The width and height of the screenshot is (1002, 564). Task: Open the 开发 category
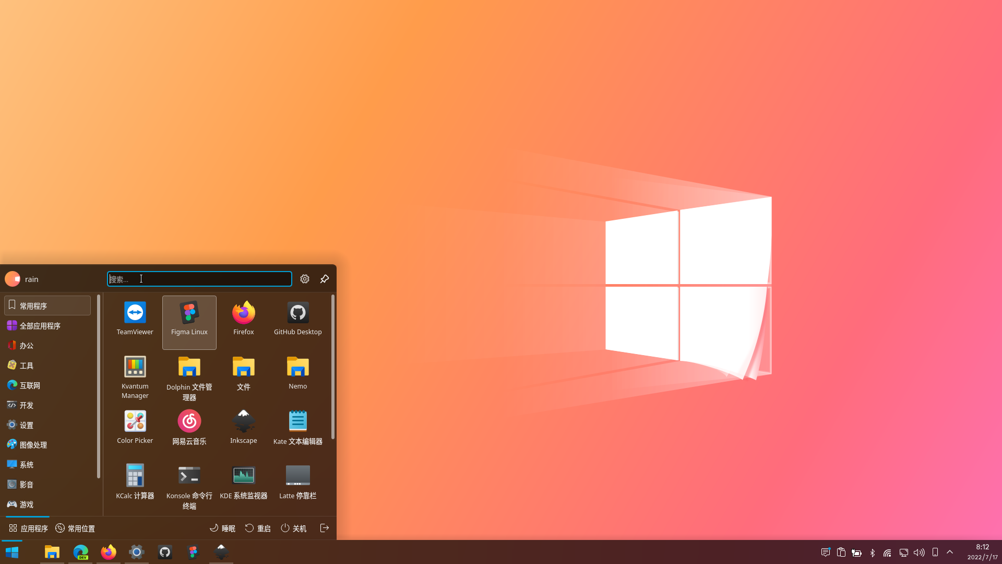[x=47, y=405]
